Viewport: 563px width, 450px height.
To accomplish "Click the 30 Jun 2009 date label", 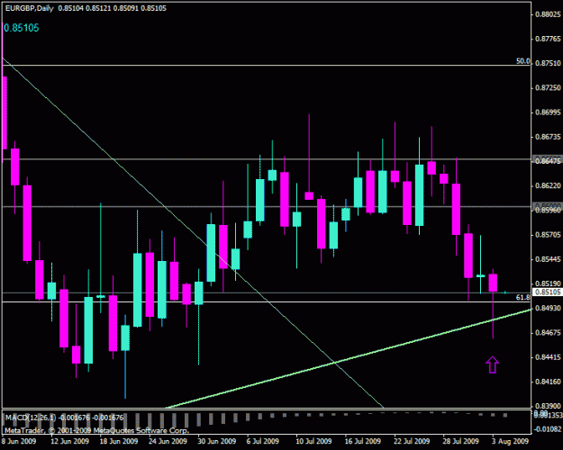I will pyautogui.click(x=217, y=441).
